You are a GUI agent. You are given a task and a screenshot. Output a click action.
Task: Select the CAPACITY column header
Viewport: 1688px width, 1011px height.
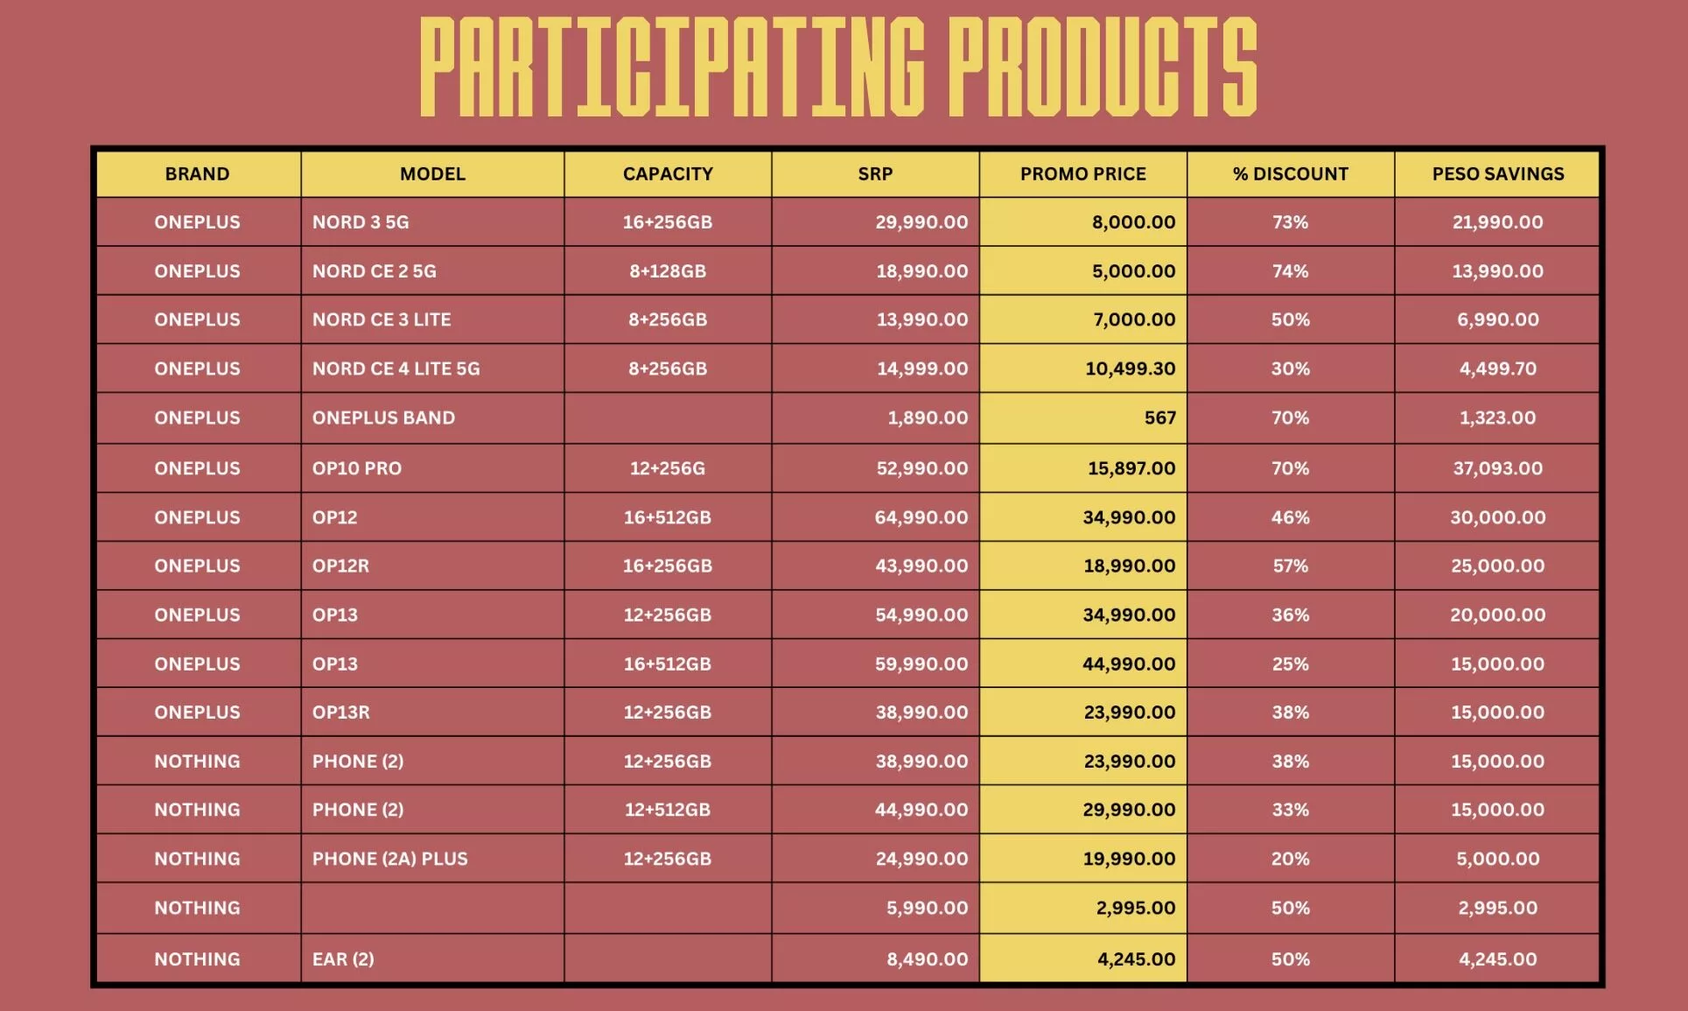pos(668,173)
